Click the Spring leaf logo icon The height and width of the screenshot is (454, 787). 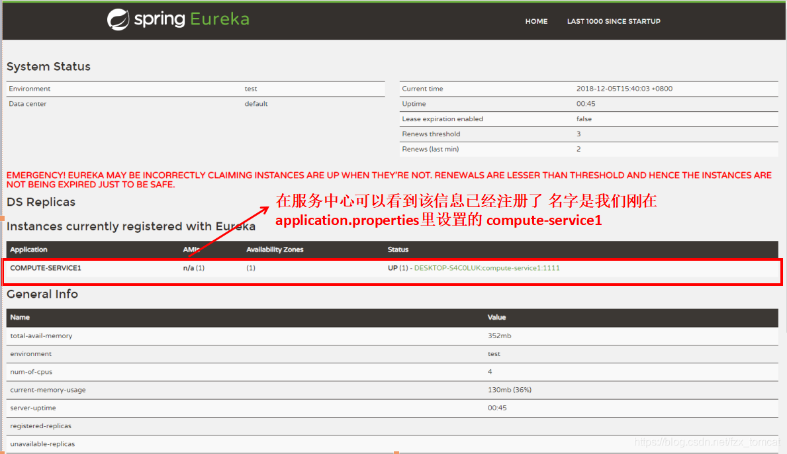point(118,20)
